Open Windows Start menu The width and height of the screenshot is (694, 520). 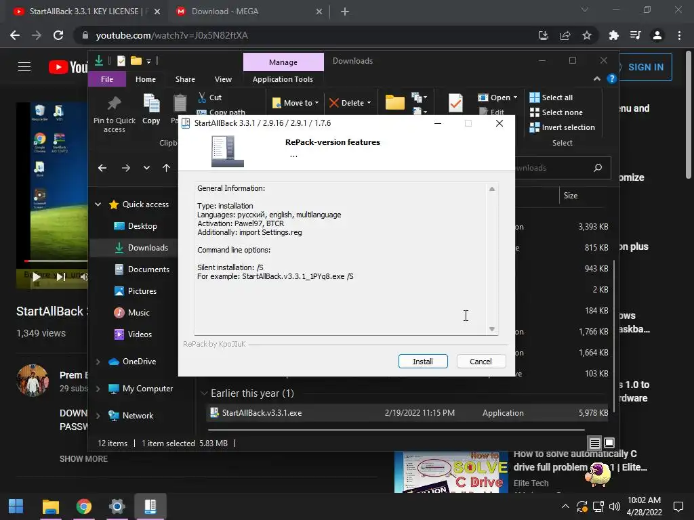[16, 506]
